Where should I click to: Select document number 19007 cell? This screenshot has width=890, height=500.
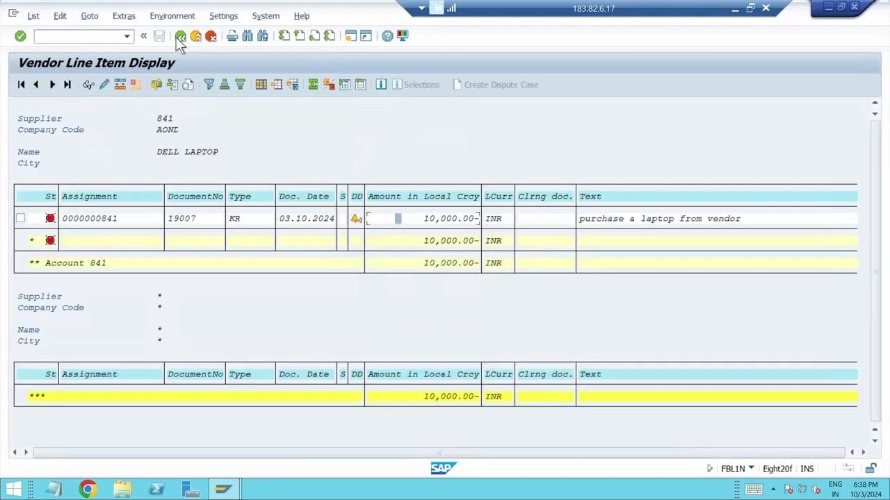[195, 218]
